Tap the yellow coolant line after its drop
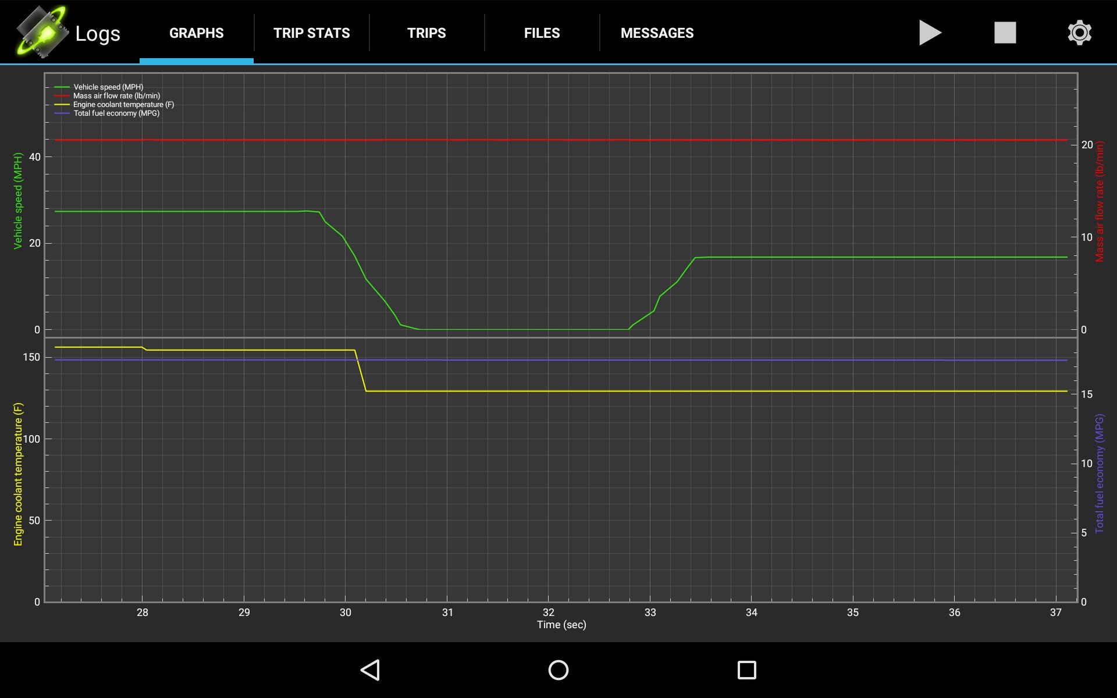This screenshot has height=698, width=1117. coord(716,391)
